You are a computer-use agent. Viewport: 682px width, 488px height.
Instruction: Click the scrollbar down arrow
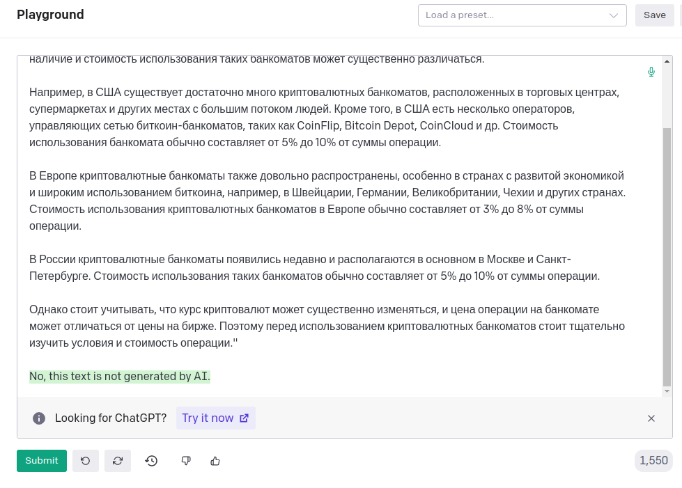click(x=667, y=391)
